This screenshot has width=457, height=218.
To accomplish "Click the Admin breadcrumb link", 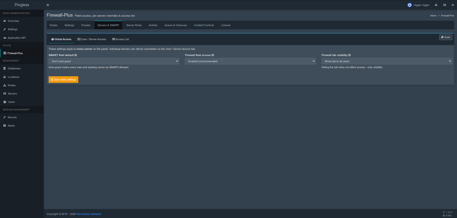I will [433, 16].
